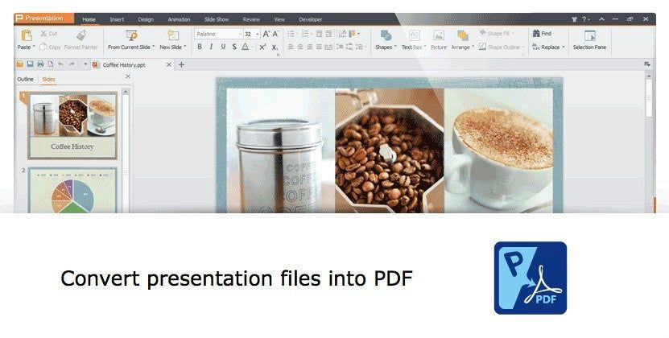669x338 pixels.
Task: Expand the Replace dropdown arrow
Action: click(x=564, y=47)
